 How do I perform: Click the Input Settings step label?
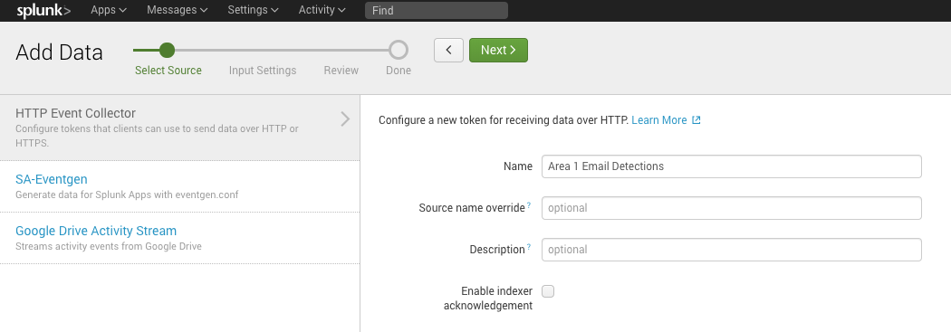263,71
